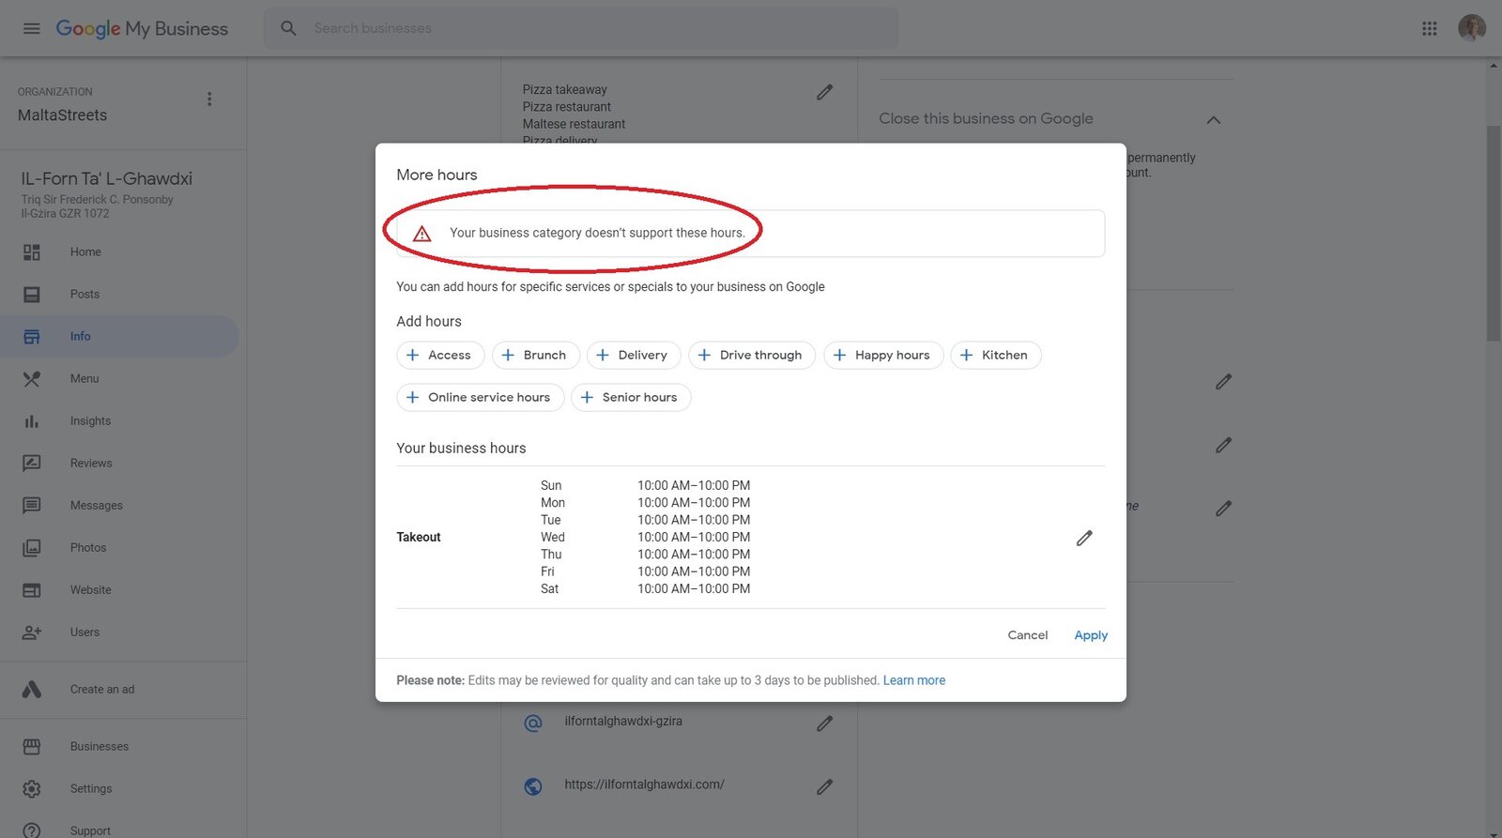Click the Menu fork-and-knife icon
This screenshot has width=1502, height=838.
pos(32,378)
